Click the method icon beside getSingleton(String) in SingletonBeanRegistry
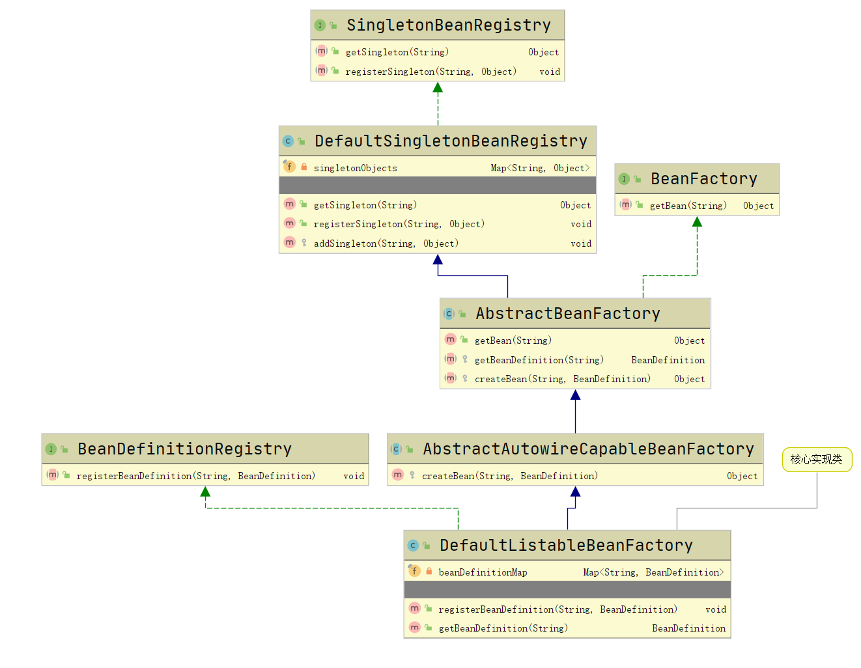Image resolution: width=861 pixels, height=668 pixels. pos(322,51)
